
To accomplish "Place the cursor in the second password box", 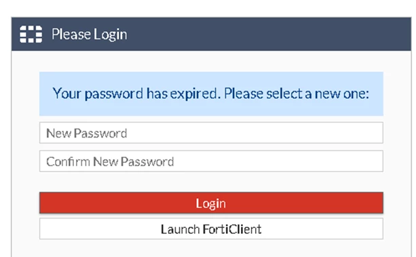I will point(211,161).
